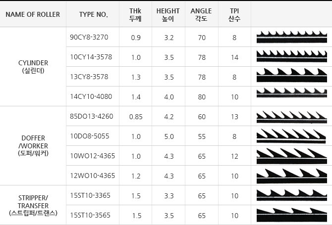This screenshot has height=225, width=332.
Task: Click the TPI 산수 column header
Action: pyautogui.click(x=234, y=14)
